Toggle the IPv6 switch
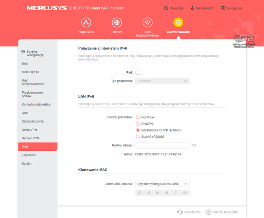Screen dimensions: 264x218 pos(139,72)
